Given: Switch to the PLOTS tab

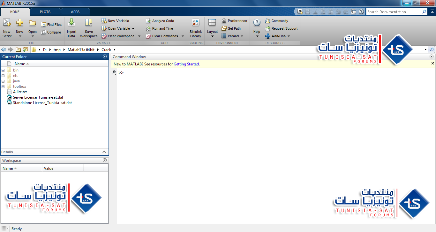Looking at the screenshot, I should tap(45, 12).
